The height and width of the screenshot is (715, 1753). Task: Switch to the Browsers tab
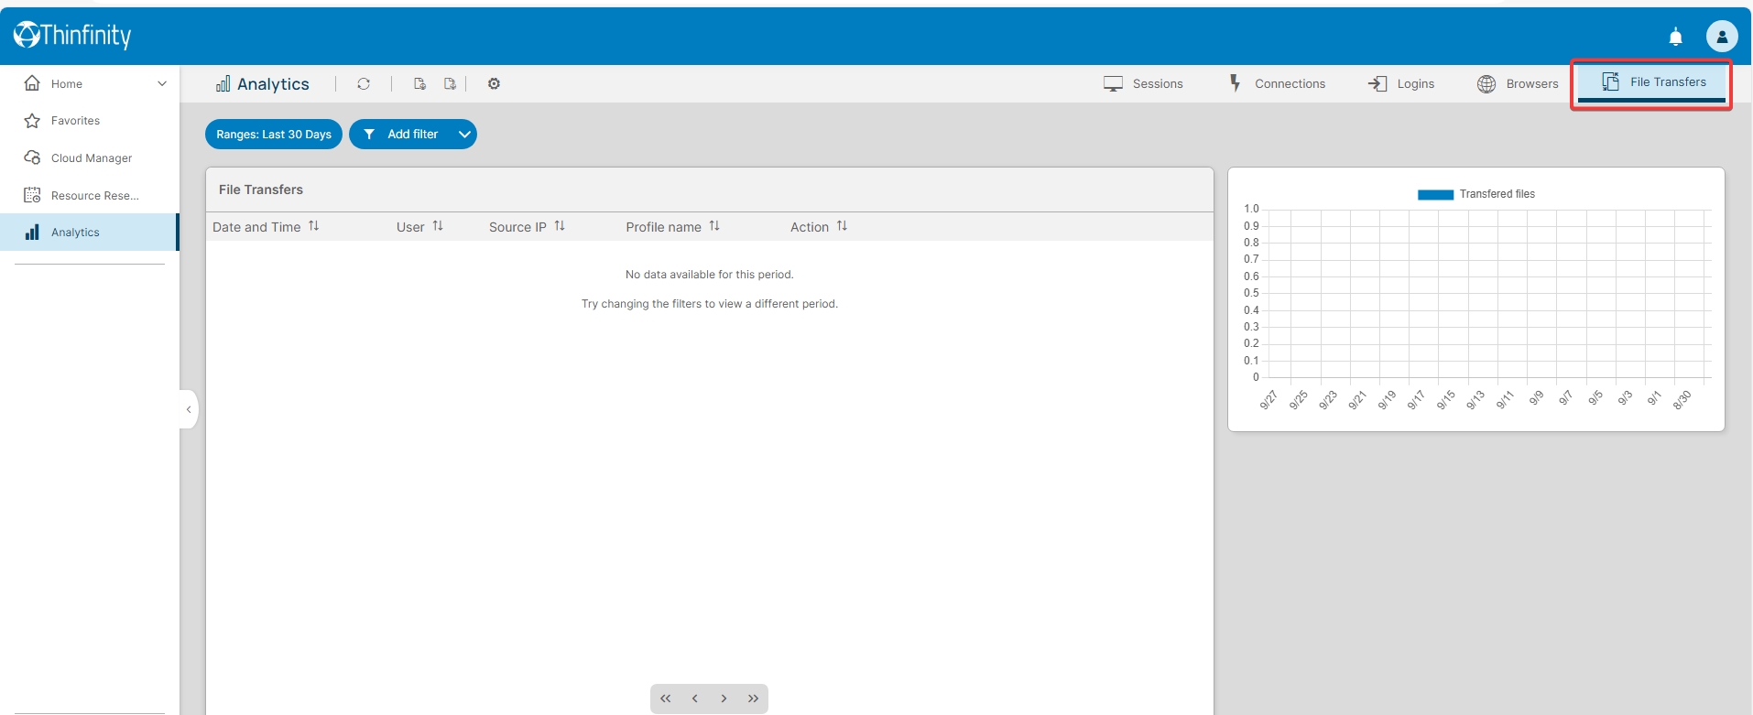point(1518,83)
